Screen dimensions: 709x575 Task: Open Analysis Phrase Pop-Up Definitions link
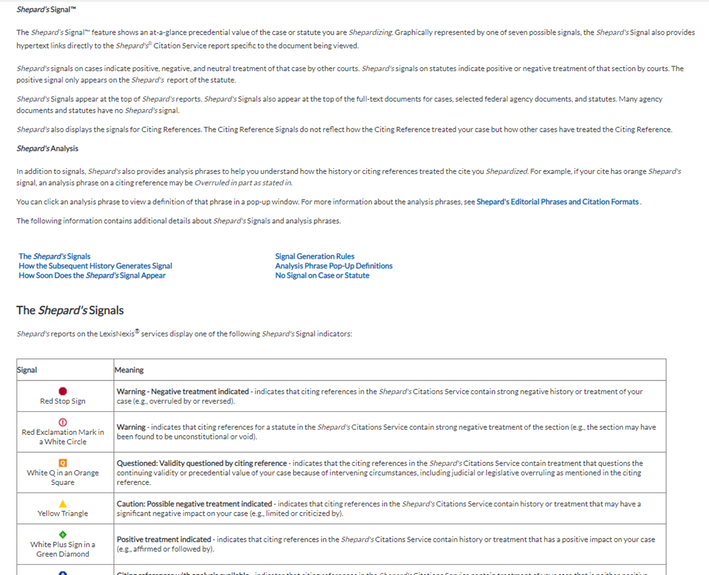(333, 266)
